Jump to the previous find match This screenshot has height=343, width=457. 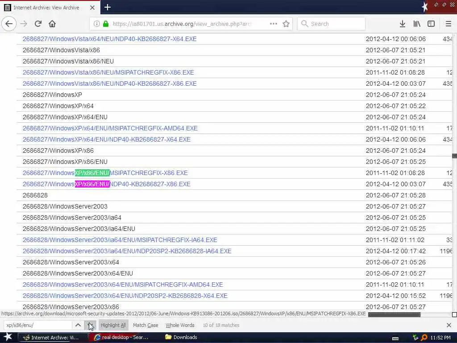point(78,325)
